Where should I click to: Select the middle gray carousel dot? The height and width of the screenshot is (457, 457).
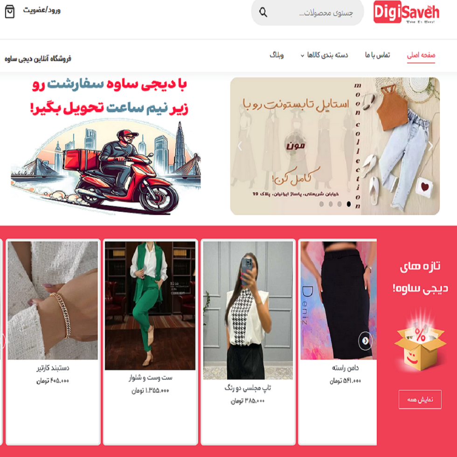pos(331,204)
